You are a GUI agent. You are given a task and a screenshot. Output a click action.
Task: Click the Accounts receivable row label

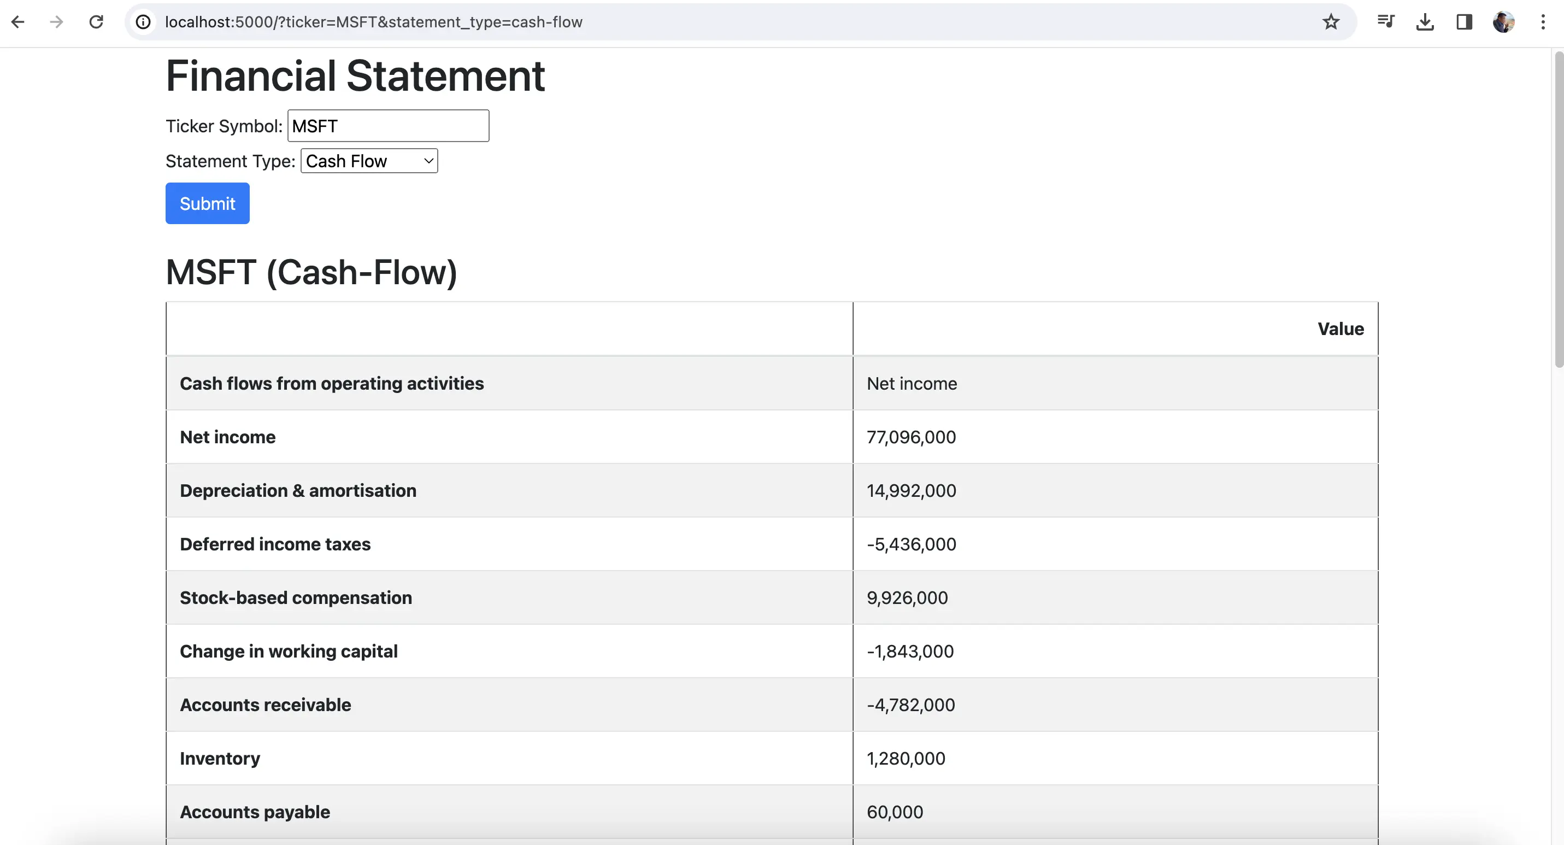pos(266,705)
